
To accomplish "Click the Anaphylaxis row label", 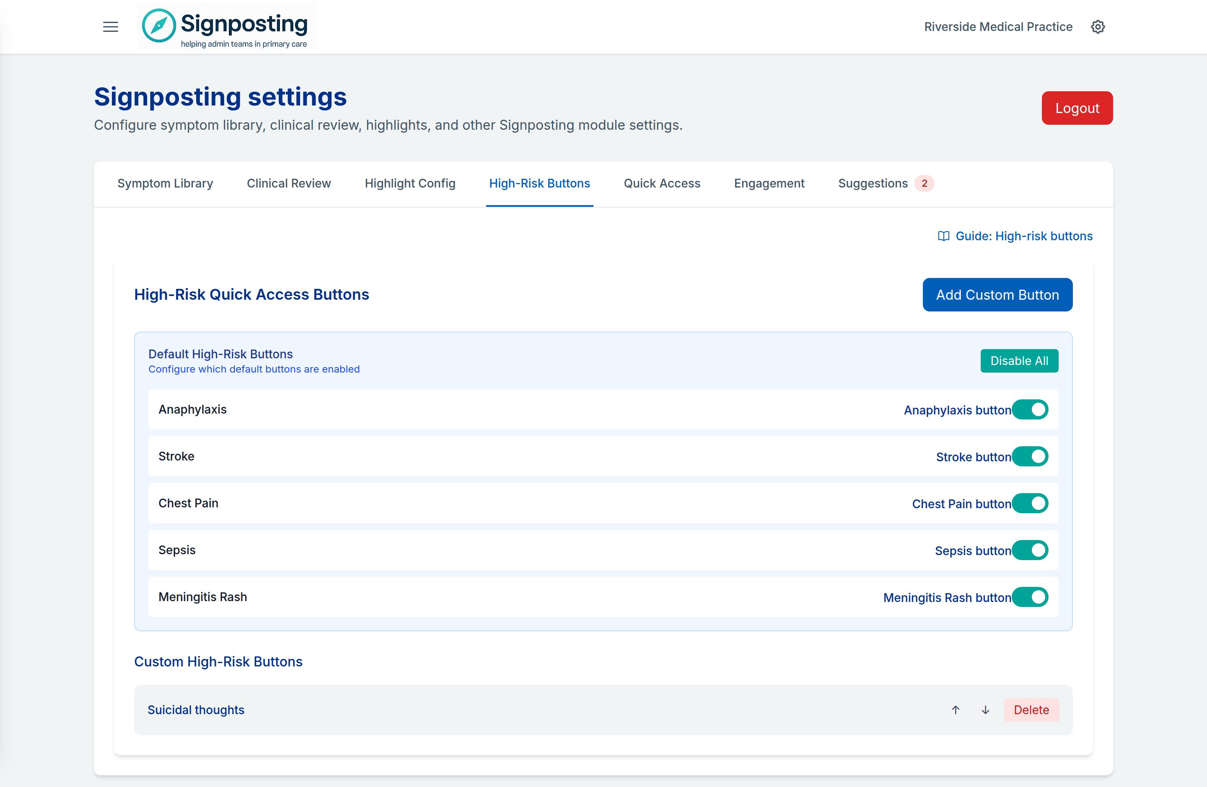I will pyautogui.click(x=193, y=409).
